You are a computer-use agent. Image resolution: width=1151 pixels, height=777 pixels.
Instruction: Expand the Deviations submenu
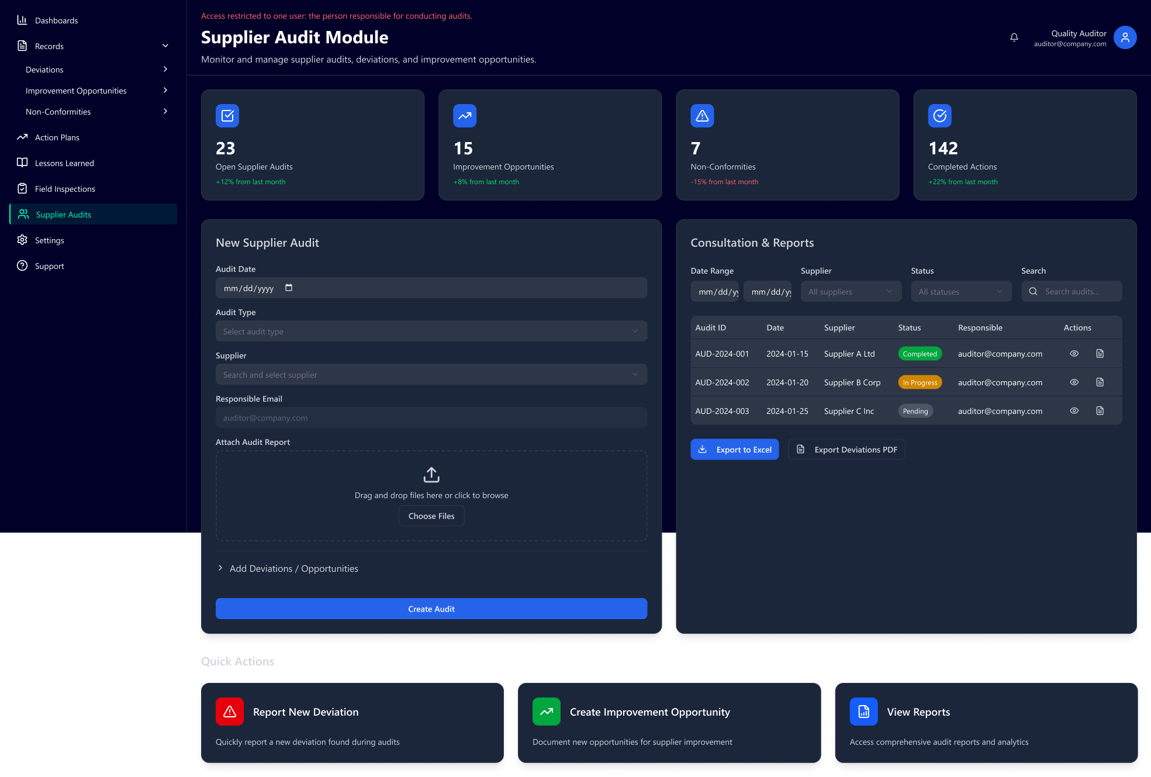165,69
